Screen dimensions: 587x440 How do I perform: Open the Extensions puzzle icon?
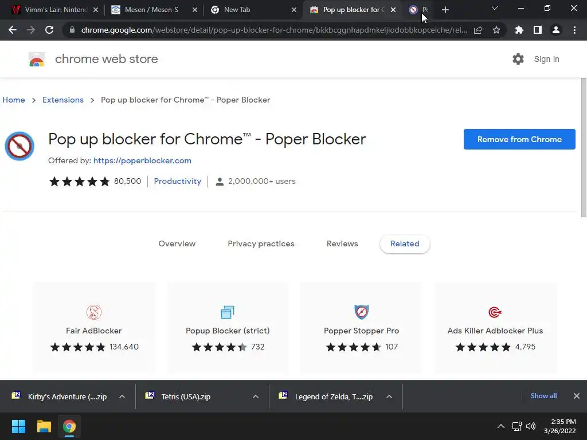click(519, 30)
